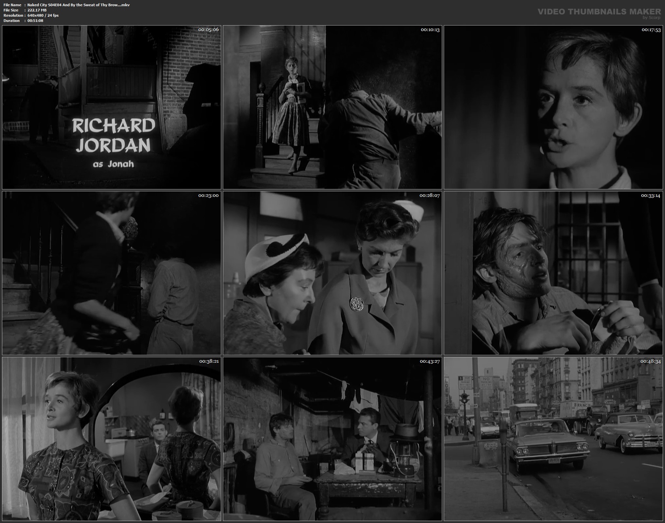Open the injured man thumbnail at 00:33:14
The image size is (665, 523).
(x=553, y=273)
